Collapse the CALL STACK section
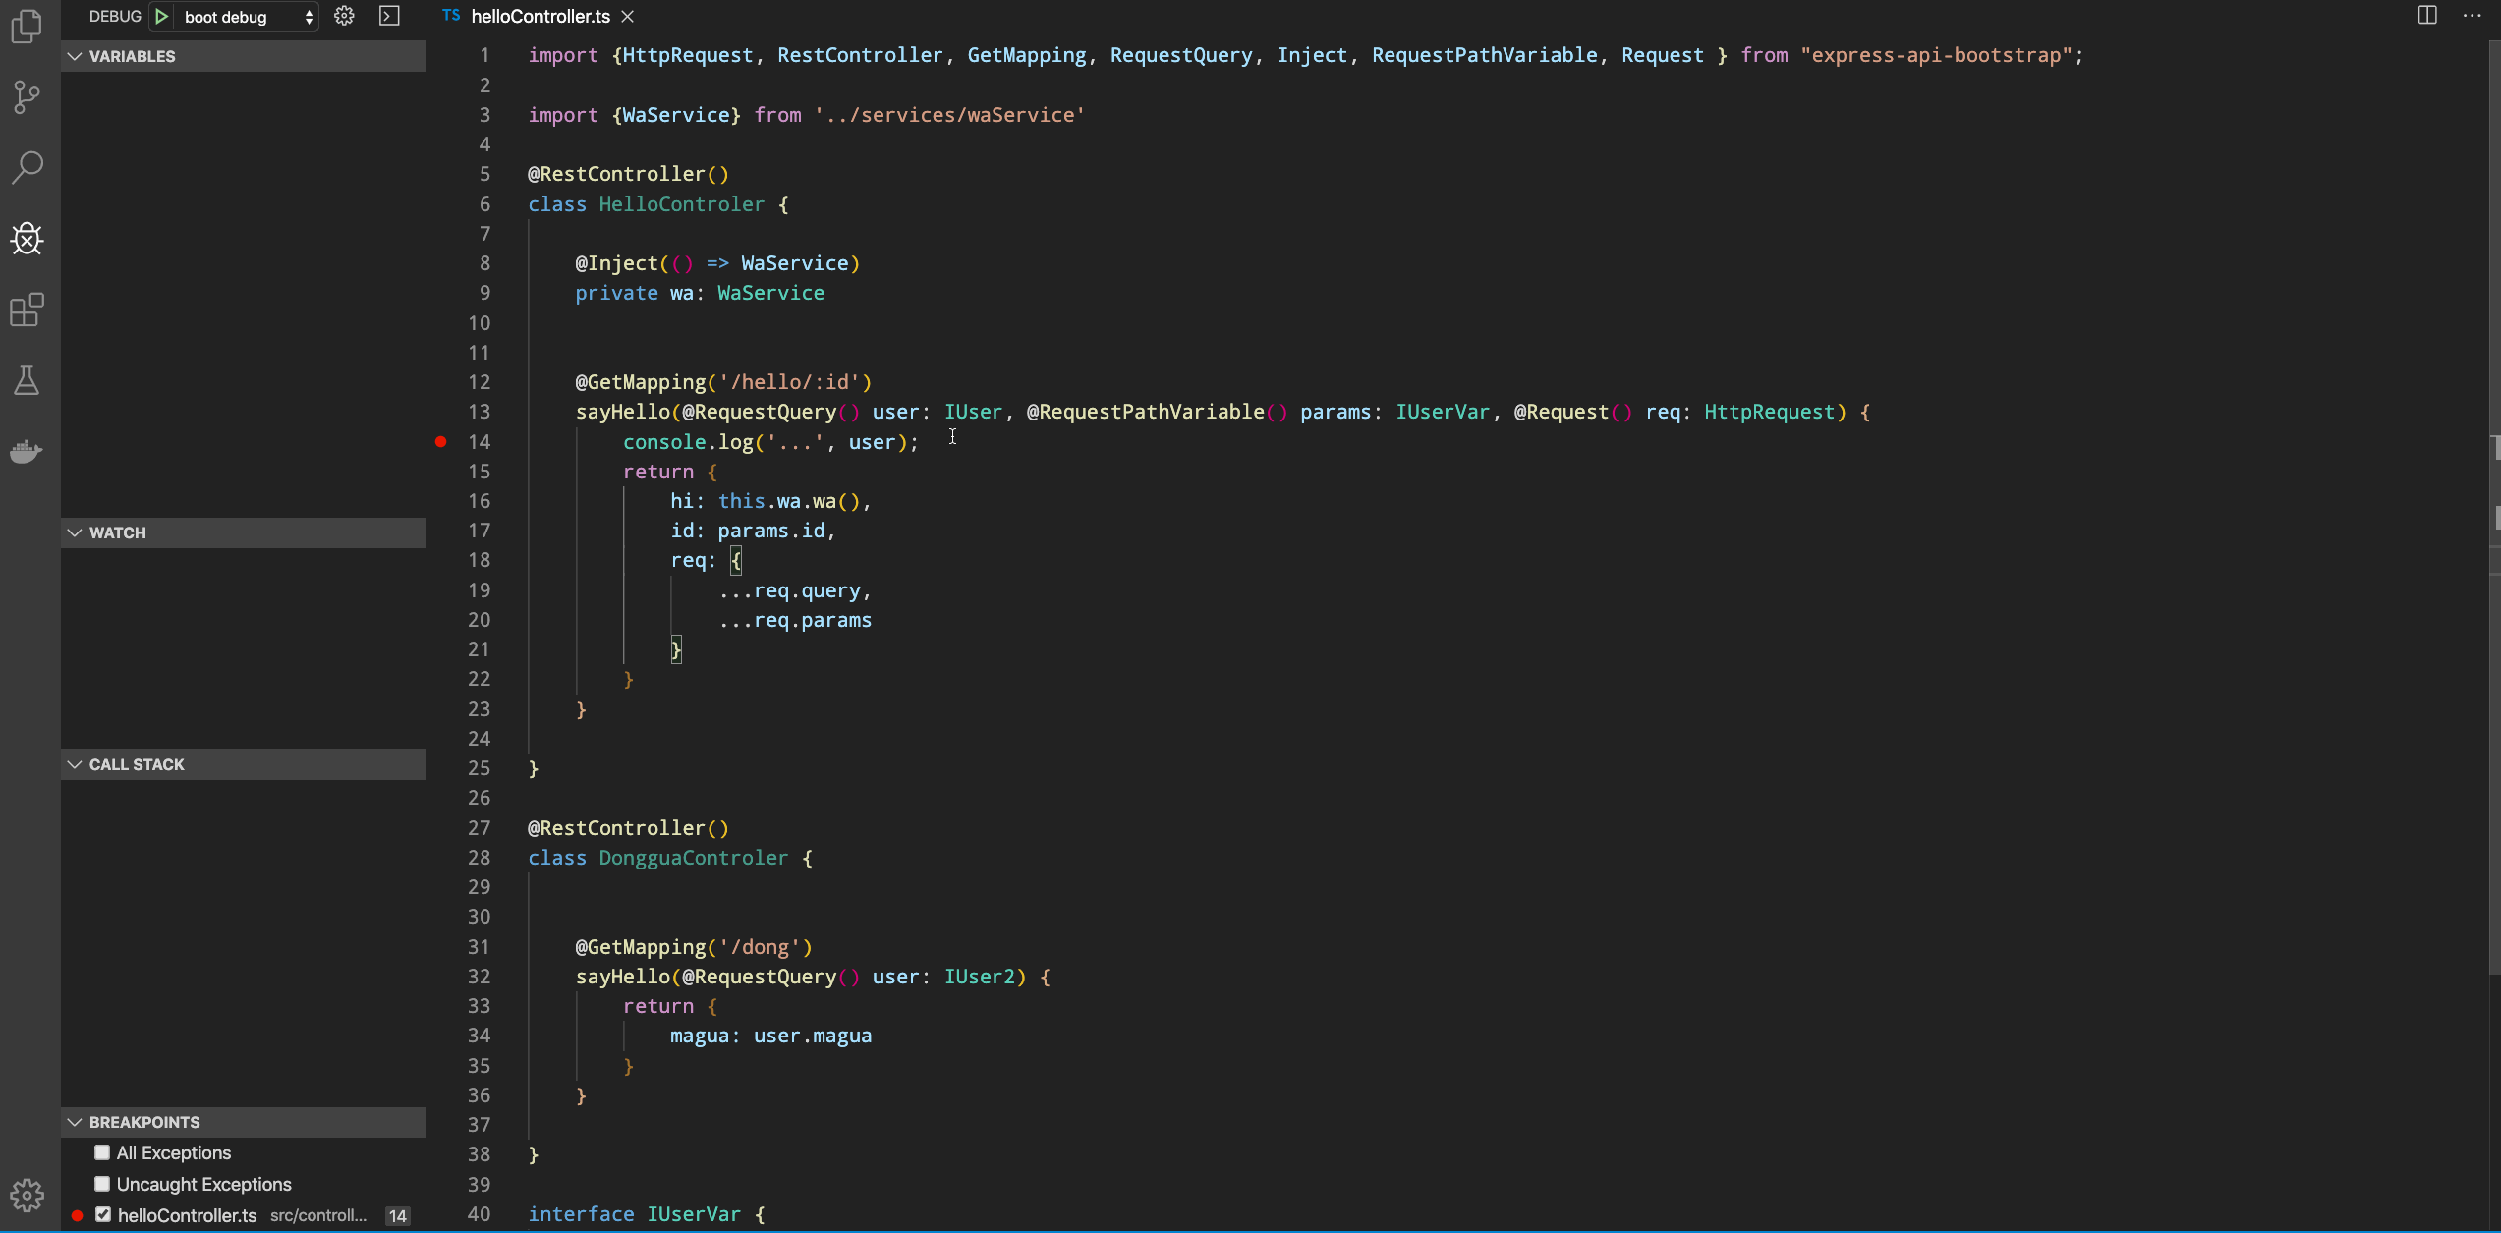The image size is (2501, 1233). 244,764
